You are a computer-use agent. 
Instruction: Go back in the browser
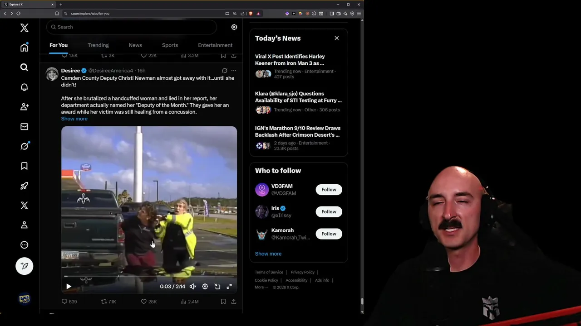pyautogui.click(x=5, y=14)
